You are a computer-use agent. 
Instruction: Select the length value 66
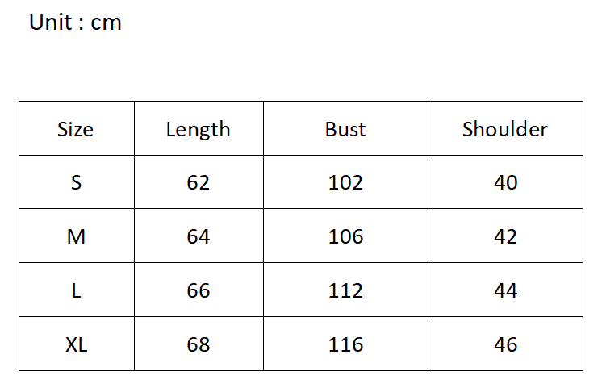coord(198,290)
